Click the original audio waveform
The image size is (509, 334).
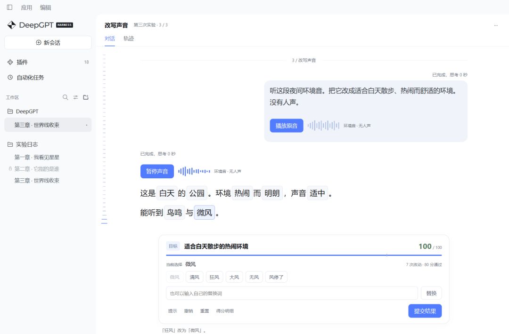pyautogui.click(x=323, y=126)
